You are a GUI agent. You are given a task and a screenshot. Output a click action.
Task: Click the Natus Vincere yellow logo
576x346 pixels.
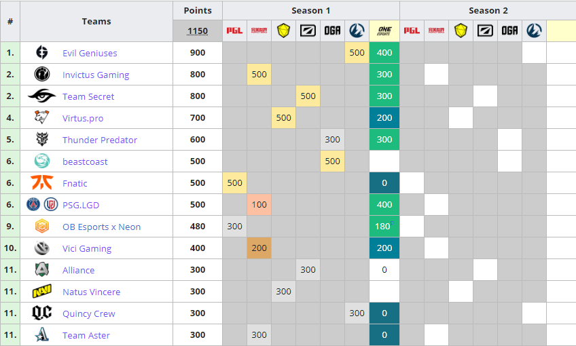42,292
